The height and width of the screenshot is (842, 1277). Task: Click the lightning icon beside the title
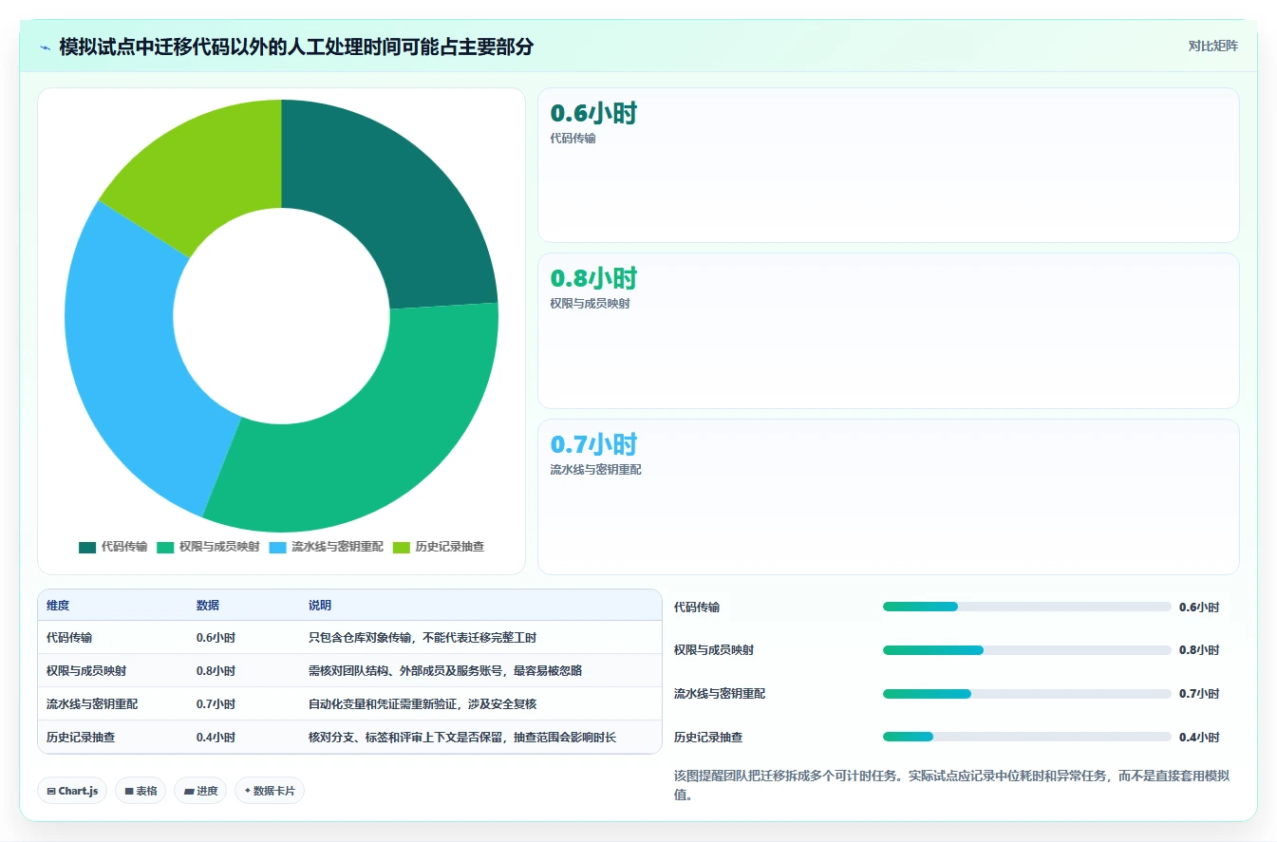(x=46, y=47)
